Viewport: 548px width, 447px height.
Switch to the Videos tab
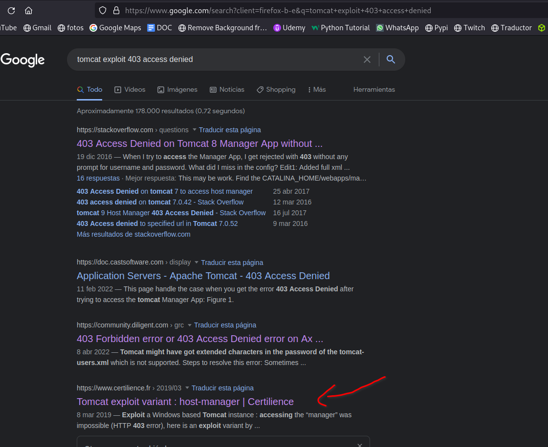[130, 90]
